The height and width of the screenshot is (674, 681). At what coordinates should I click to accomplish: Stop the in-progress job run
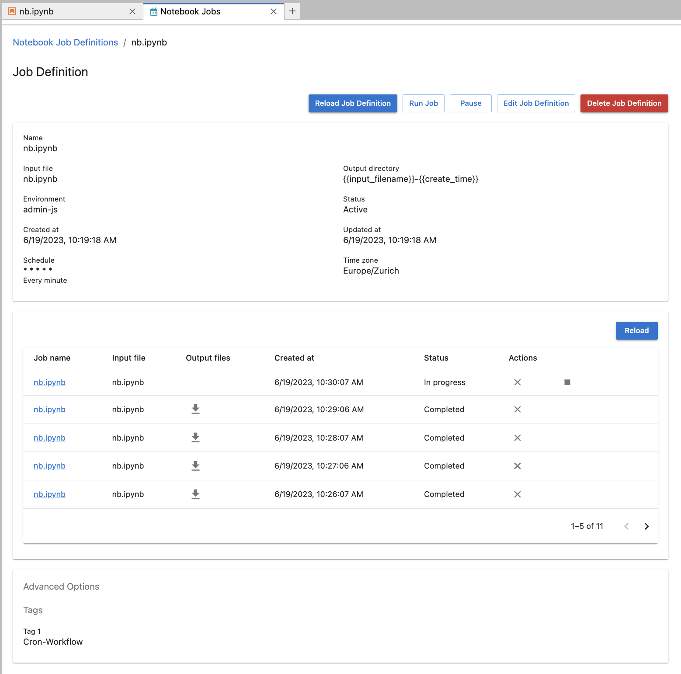[x=567, y=382]
